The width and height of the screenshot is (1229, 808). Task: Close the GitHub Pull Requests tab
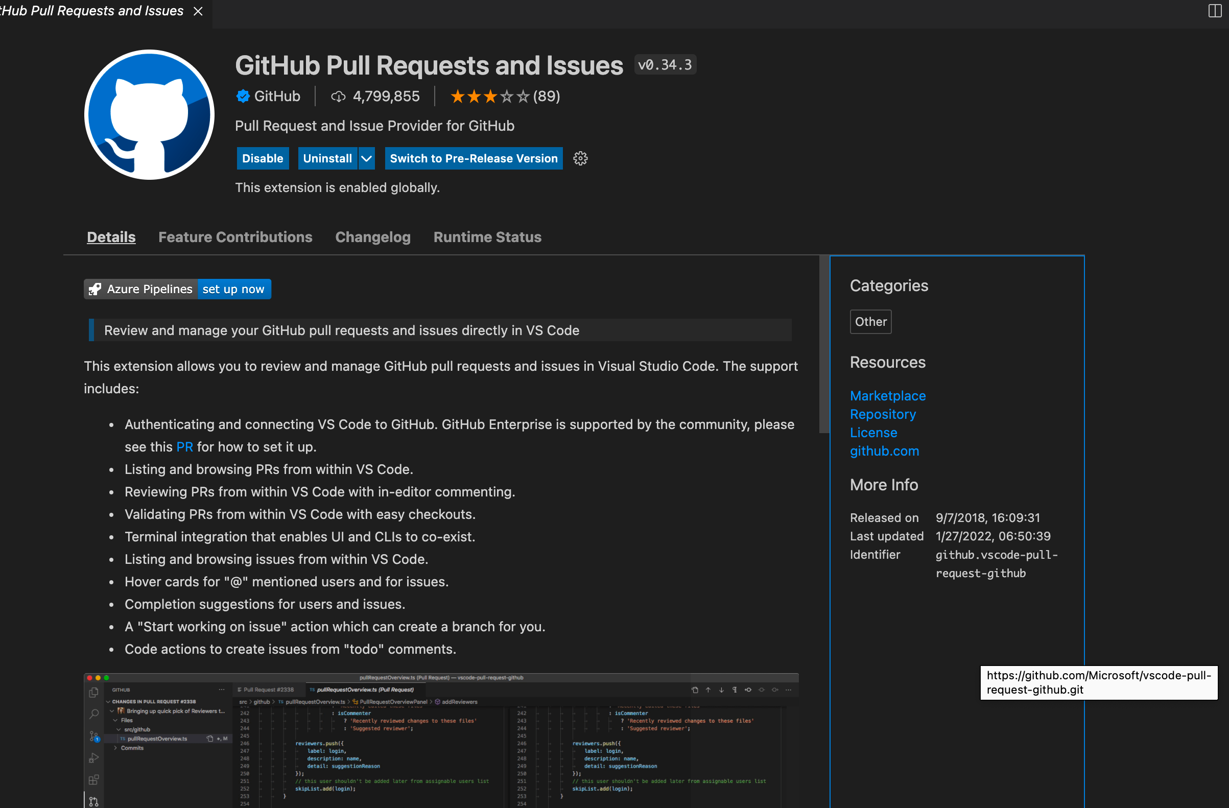198,11
